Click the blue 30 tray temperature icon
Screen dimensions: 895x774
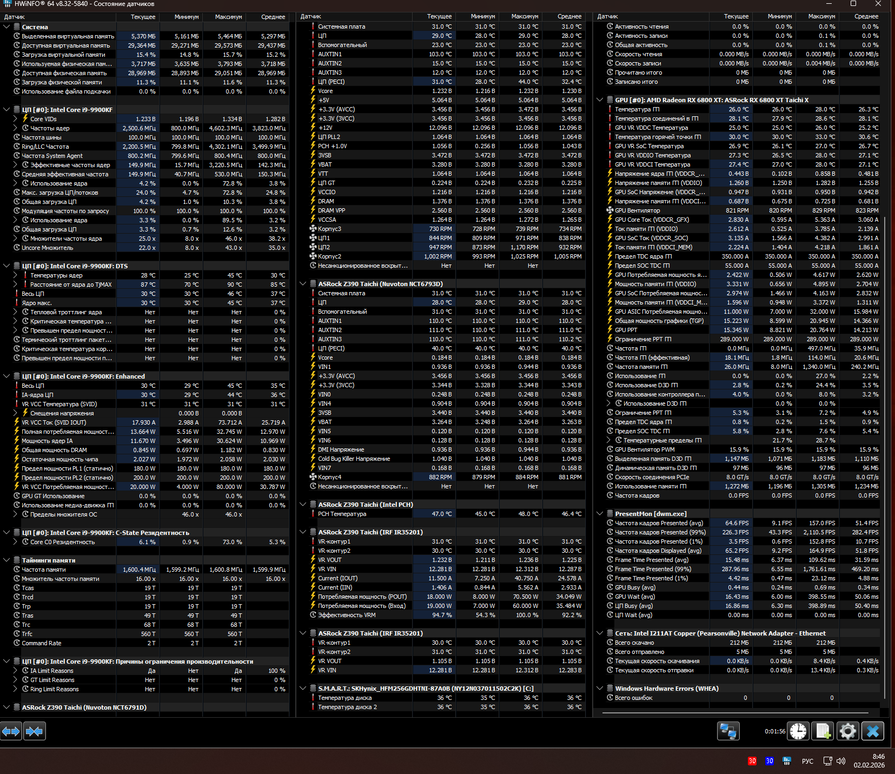770,761
